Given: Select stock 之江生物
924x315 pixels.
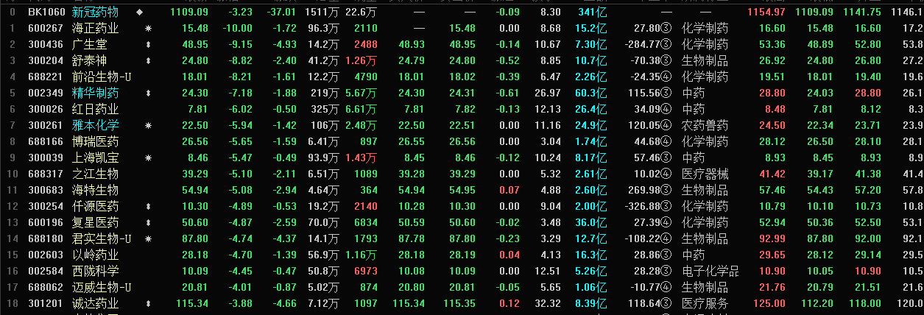Looking at the screenshot, I should (x=95, y=174).
